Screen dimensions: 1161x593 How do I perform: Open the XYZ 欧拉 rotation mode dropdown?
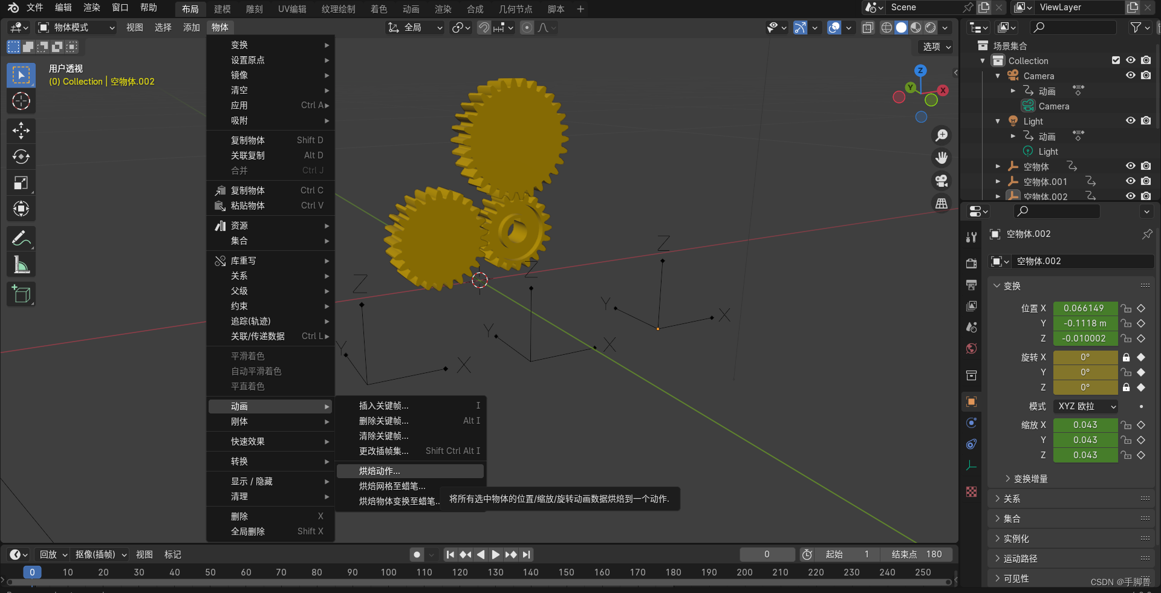pyautogui.click(x=1085, y=406)
